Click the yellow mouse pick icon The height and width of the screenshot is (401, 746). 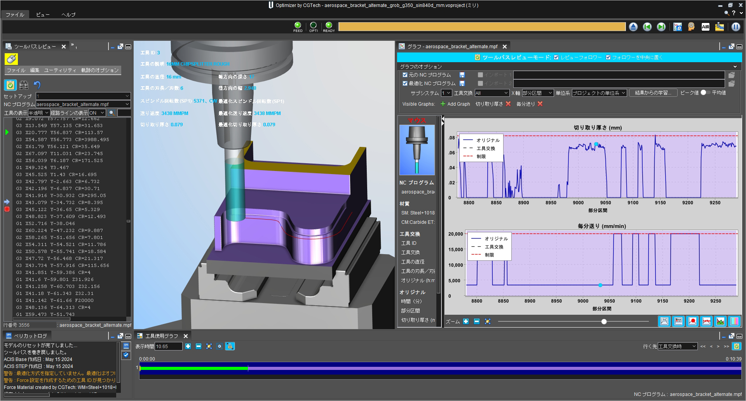pos(11,59)
